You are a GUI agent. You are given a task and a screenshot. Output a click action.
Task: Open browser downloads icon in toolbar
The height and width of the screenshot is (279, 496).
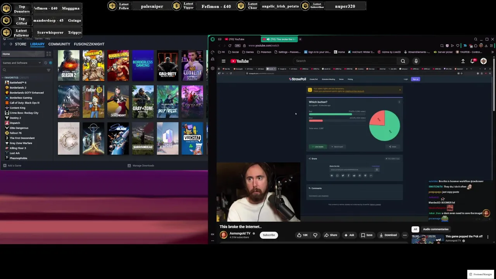click(x=486, y=46)
